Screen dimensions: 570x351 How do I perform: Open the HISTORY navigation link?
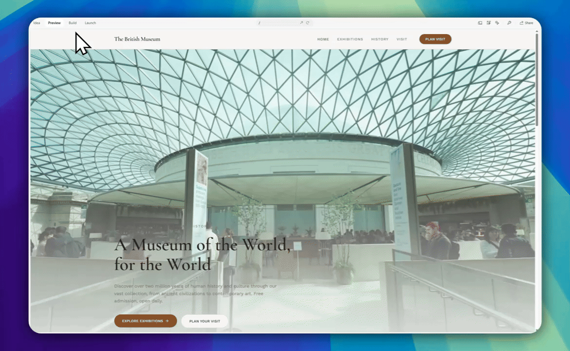(380, 39)
